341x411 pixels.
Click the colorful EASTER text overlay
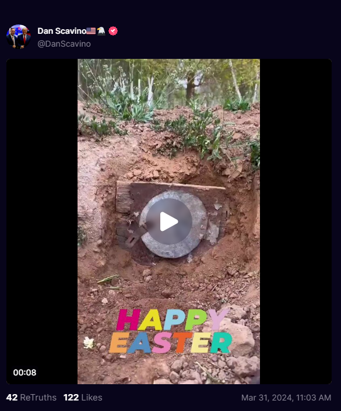(171, 343)
